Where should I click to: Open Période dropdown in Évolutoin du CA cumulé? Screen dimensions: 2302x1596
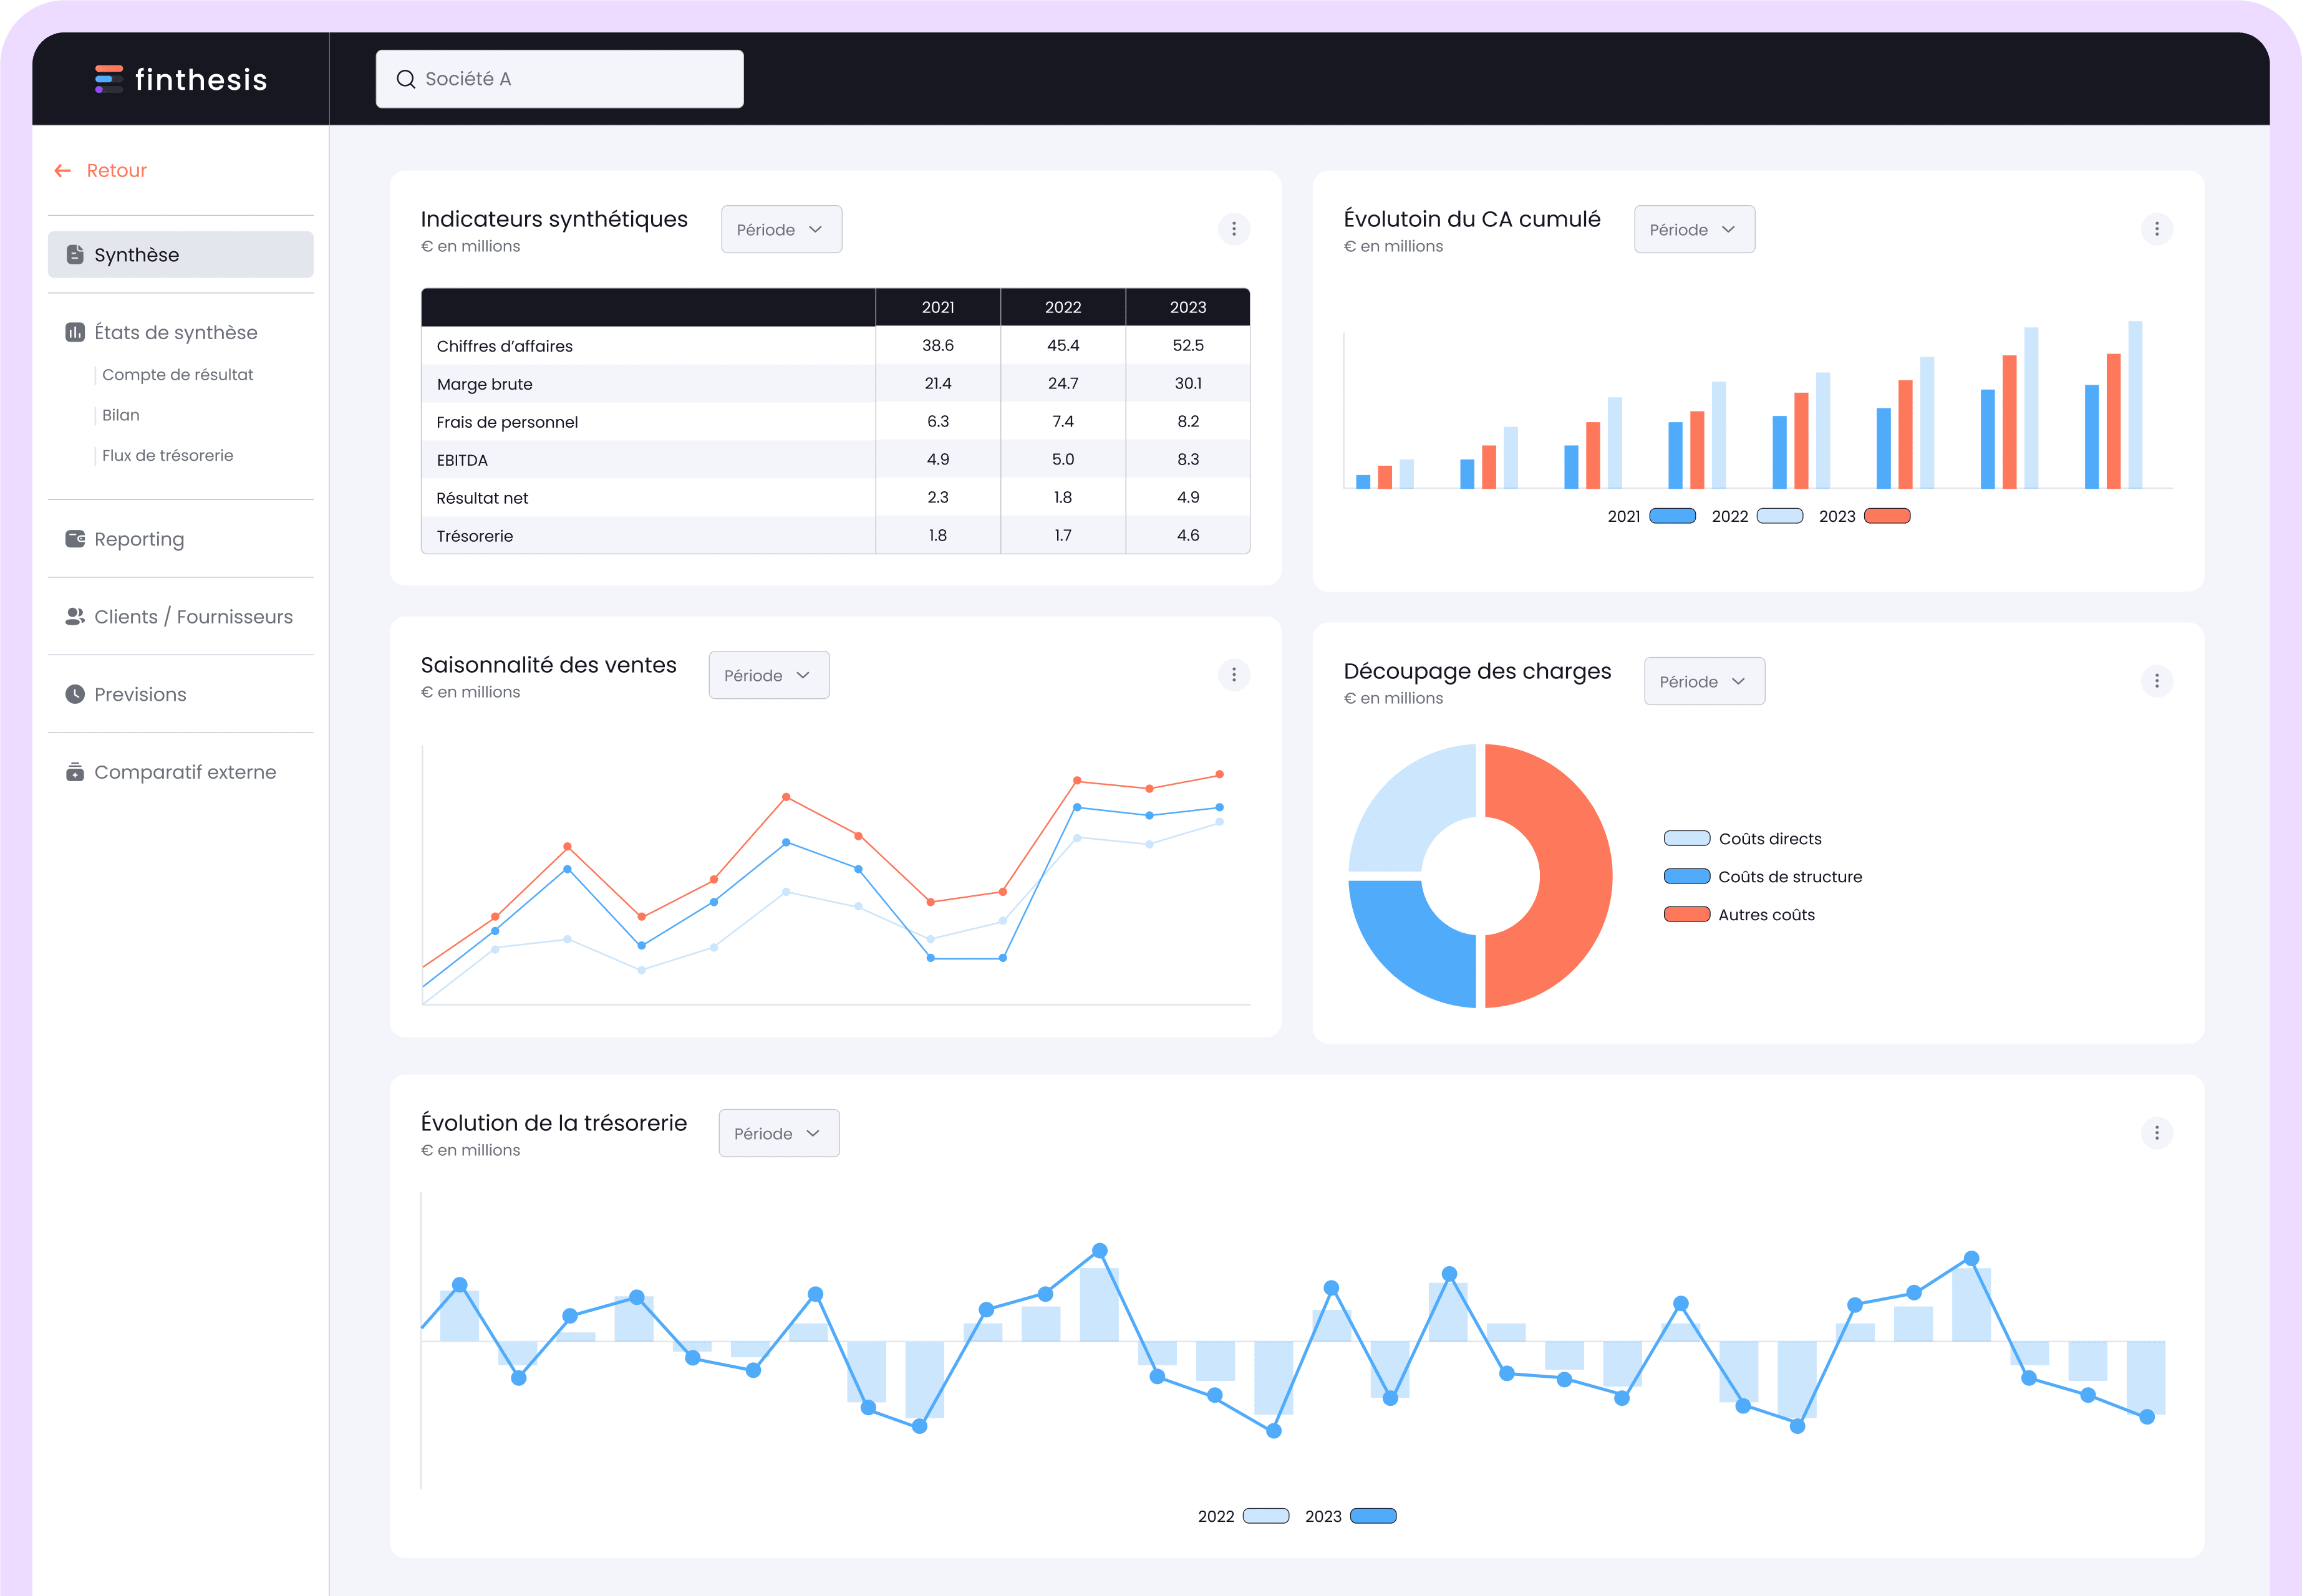coord(1694,230)
